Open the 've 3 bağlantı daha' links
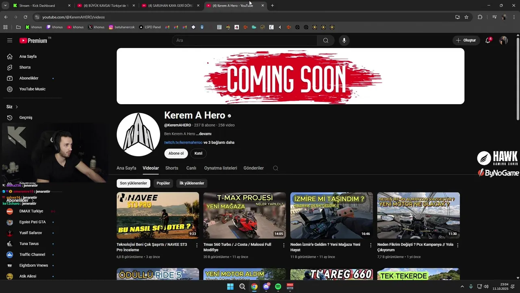Image resolution: width=520 pixels, height=293 pixels. [219, 142]
